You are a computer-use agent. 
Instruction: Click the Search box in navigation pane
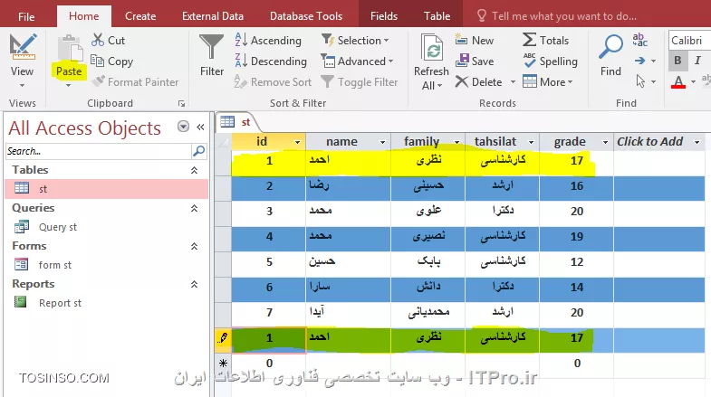[x=99, y=151]
